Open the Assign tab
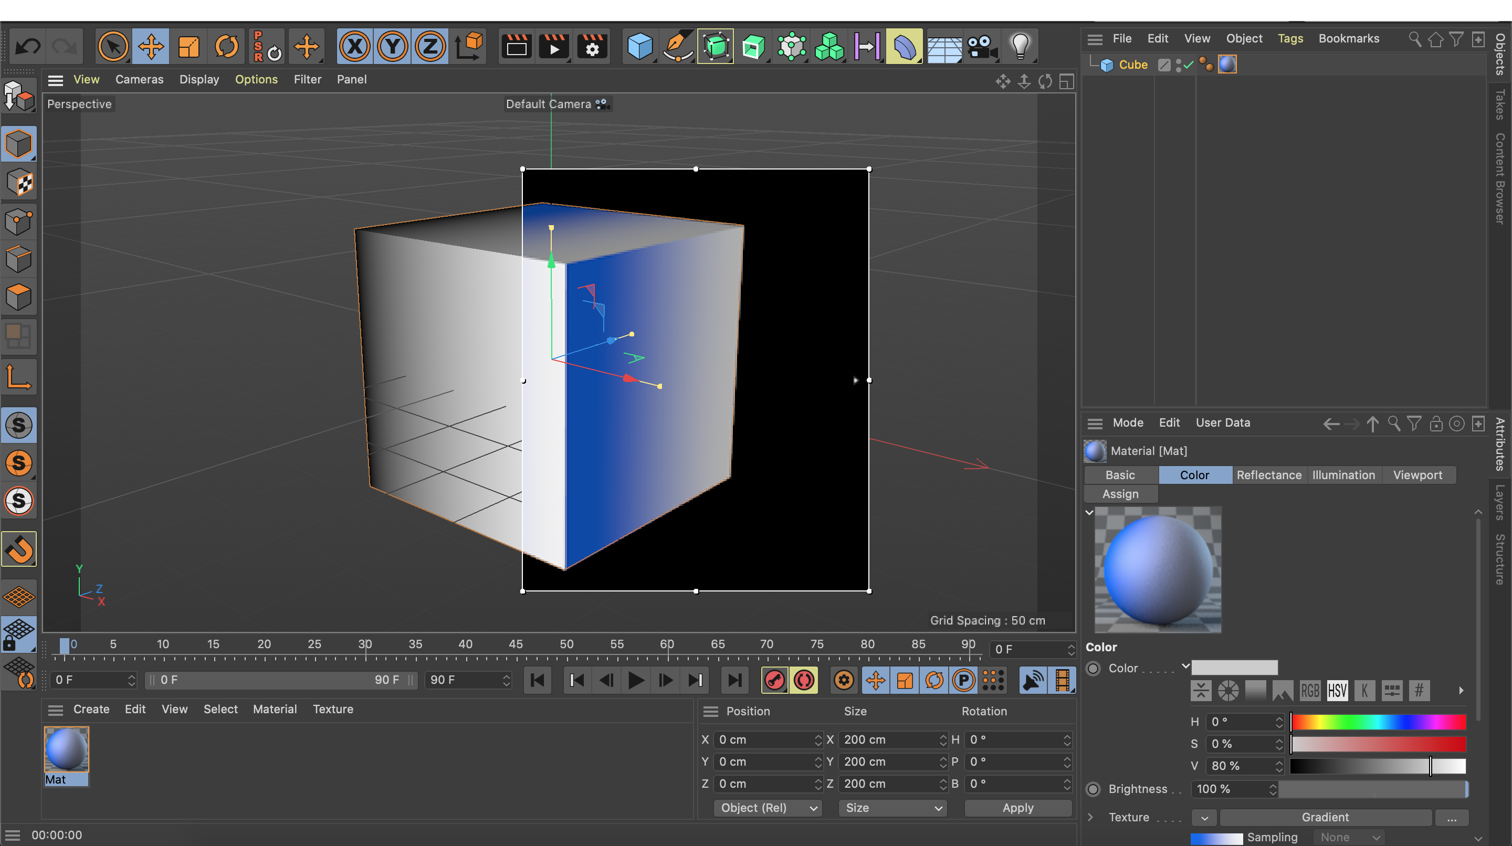1512x846 pixels. pos(1120,493)
